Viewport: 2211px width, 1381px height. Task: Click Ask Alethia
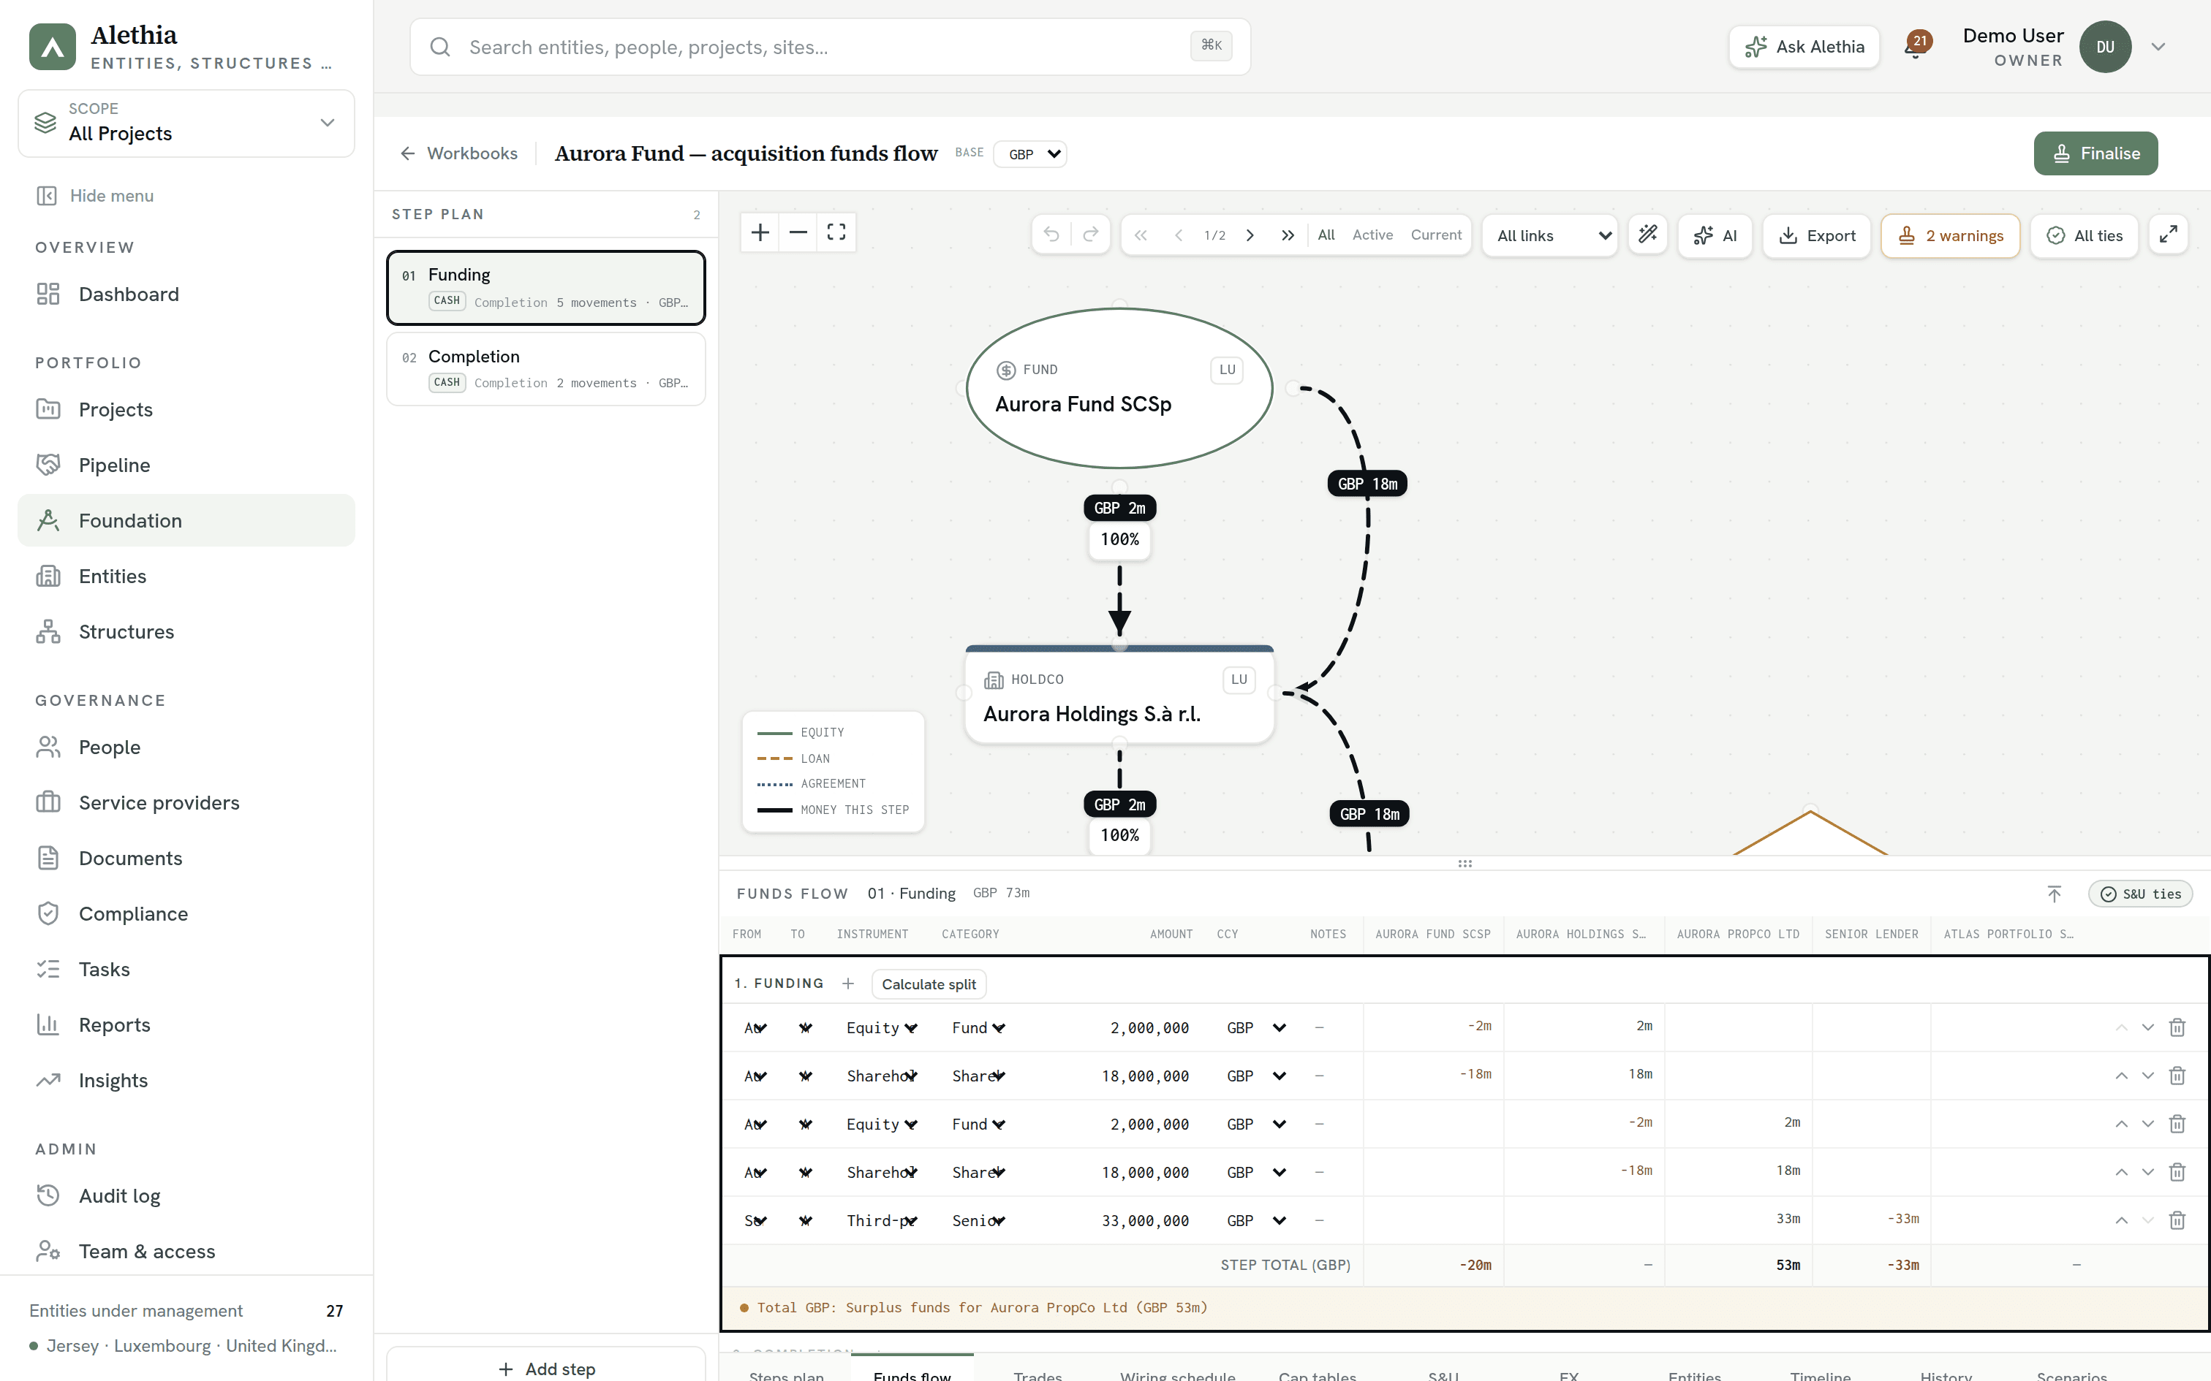click(1804, 47)
